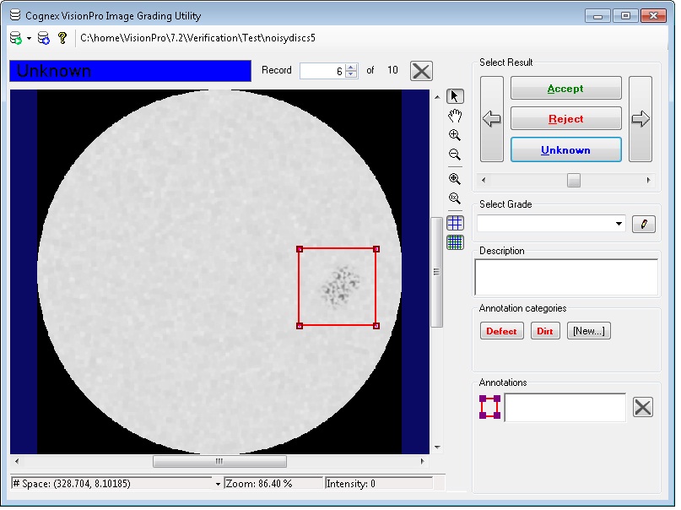
Task: Create a New annotation category
Action: [588, 330]
